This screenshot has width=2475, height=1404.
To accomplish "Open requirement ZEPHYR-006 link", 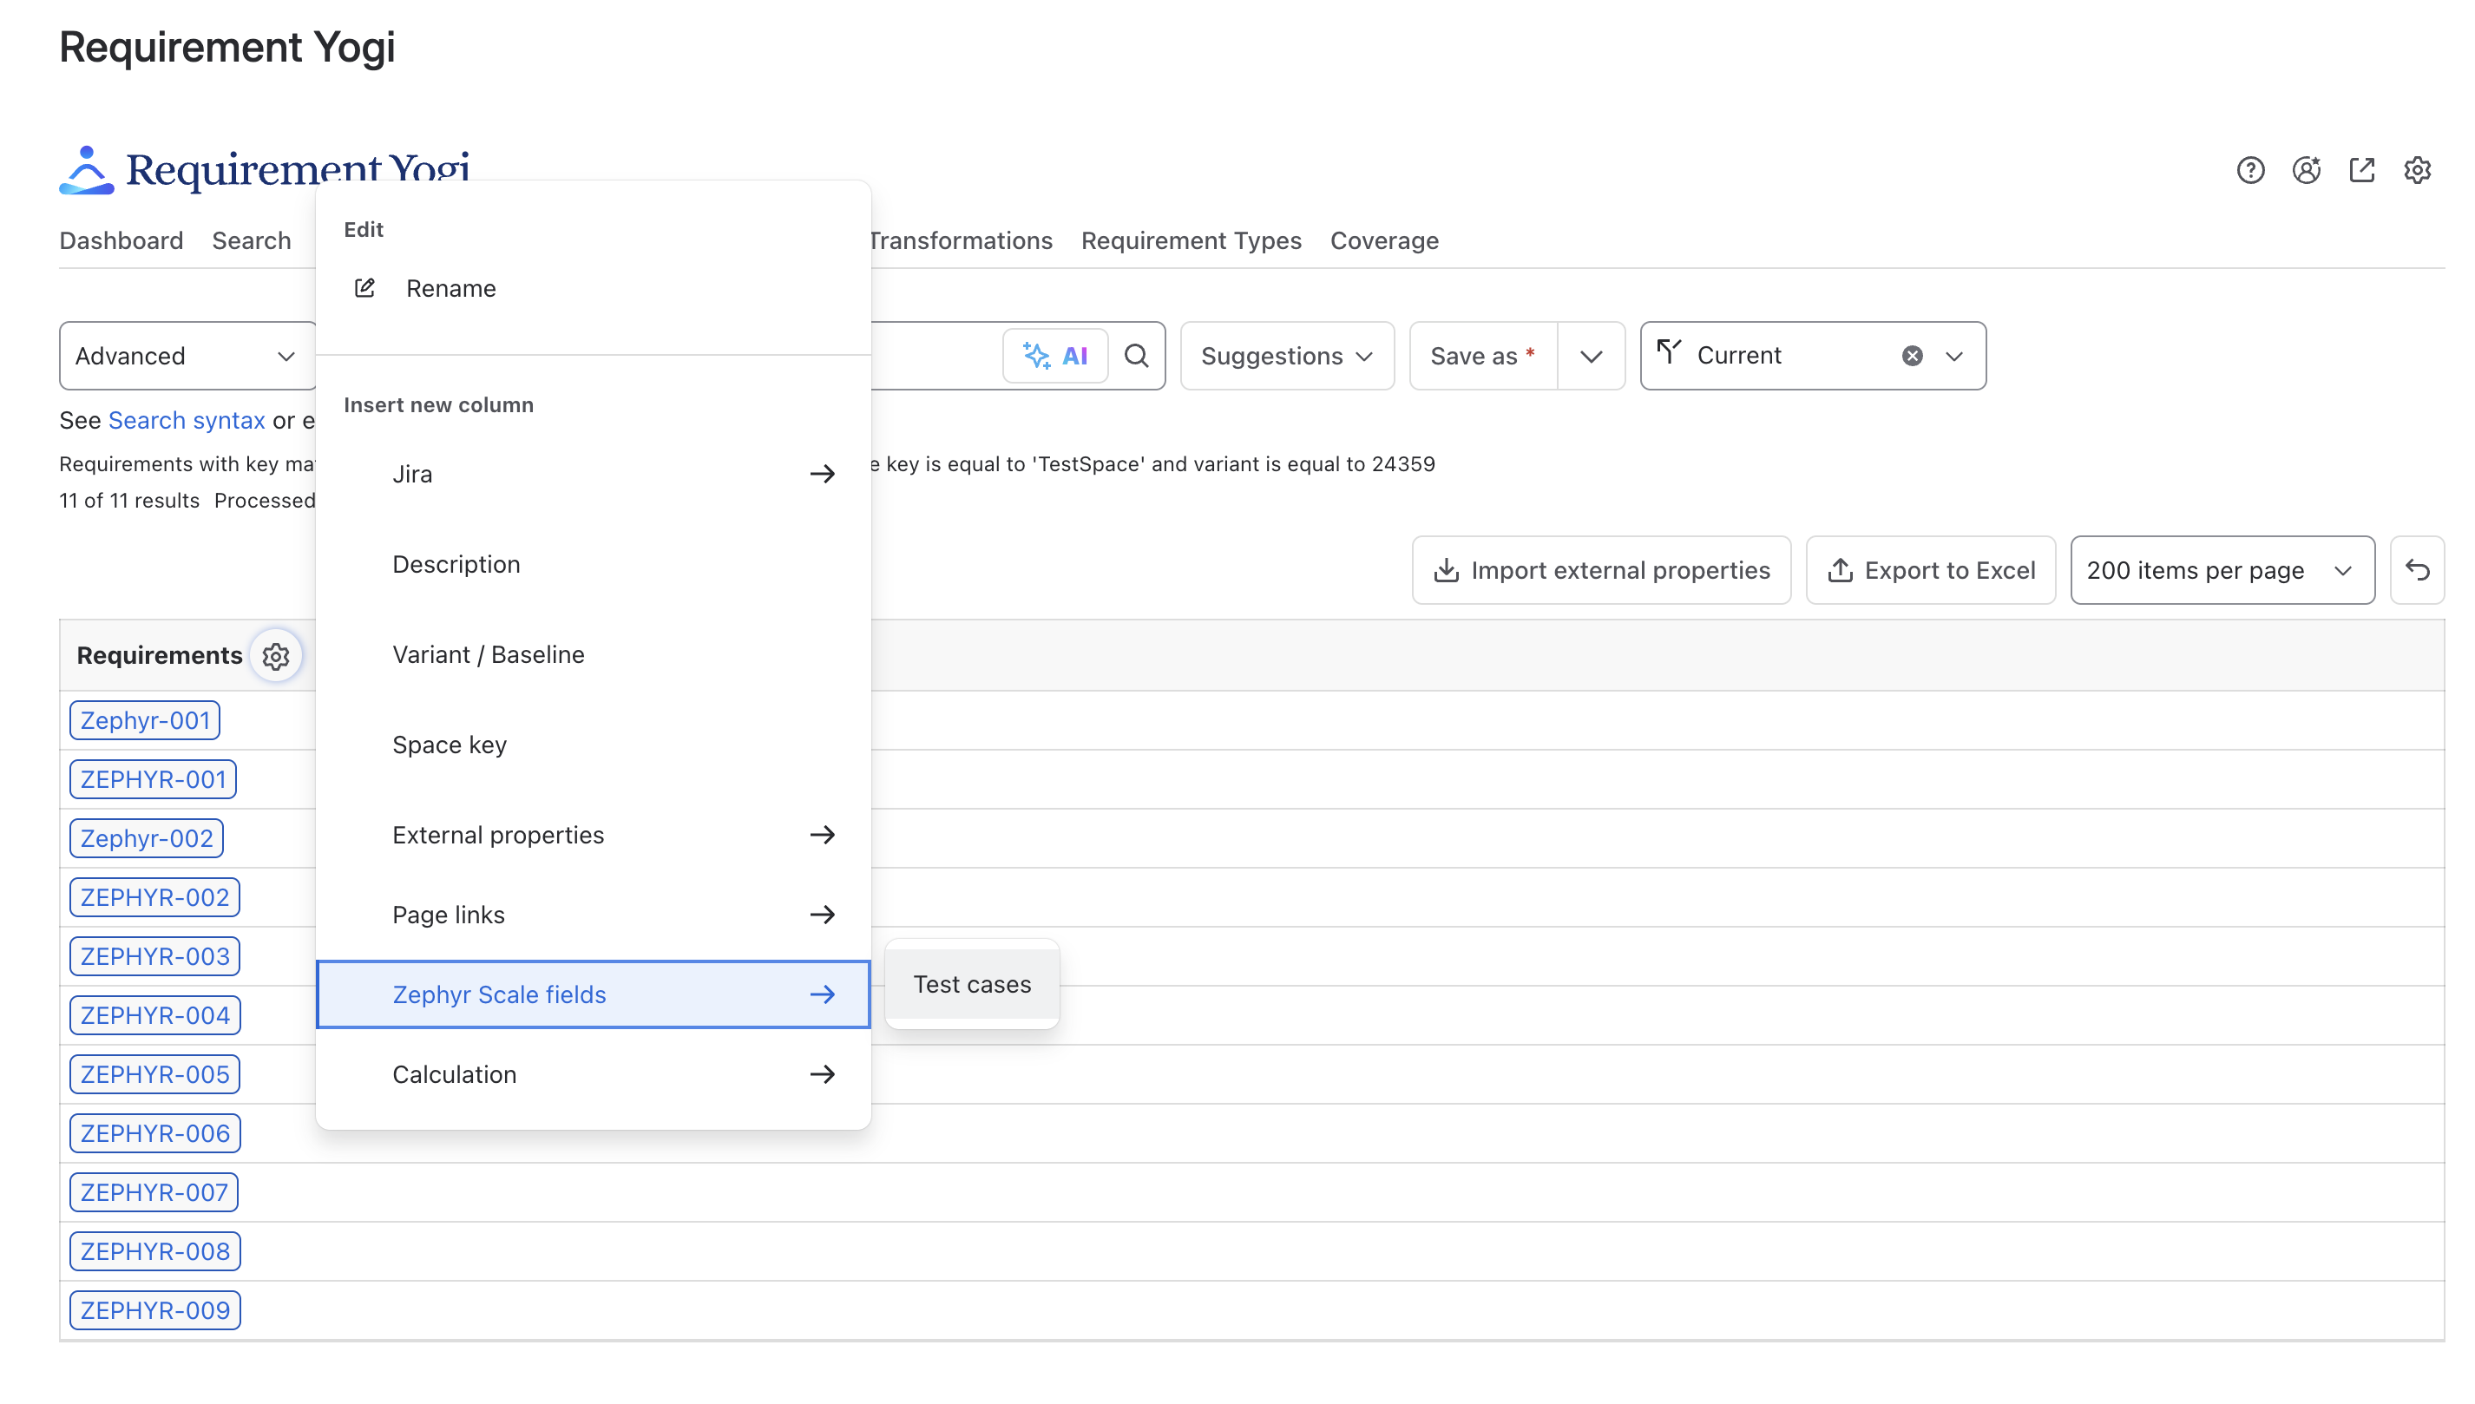I will [x=155, y=1133].
